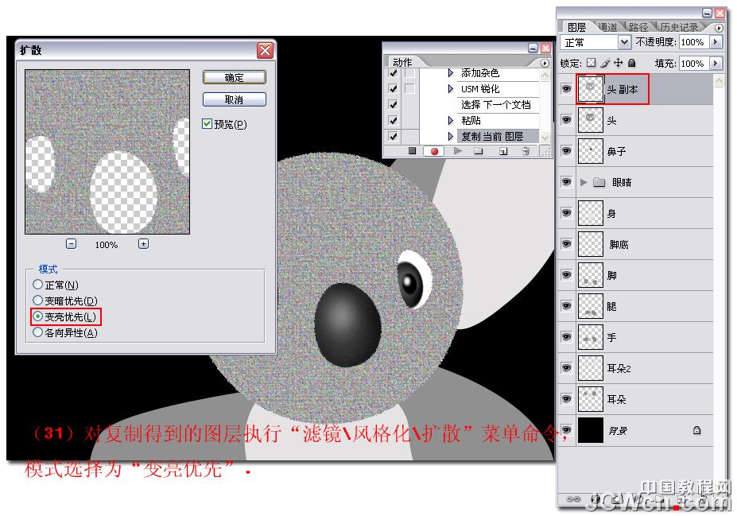737x516 pixels.
Task: Click the opacity value field
Action: (692, 42)
